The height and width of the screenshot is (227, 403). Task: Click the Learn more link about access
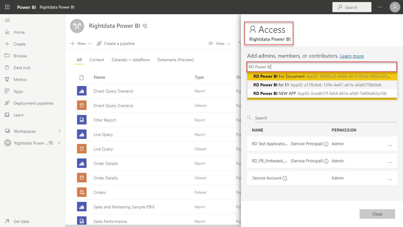[352, 56]
